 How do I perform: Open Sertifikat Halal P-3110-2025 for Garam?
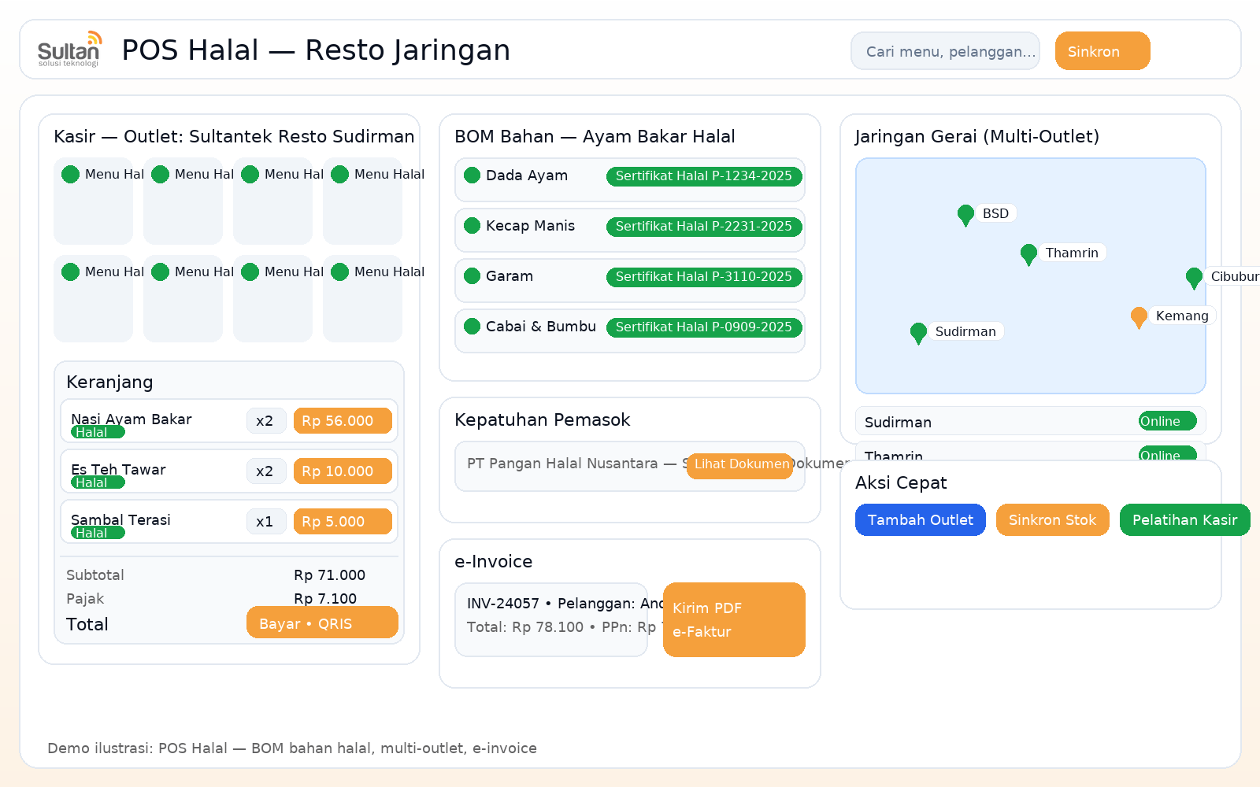click(x=703, y=277)
